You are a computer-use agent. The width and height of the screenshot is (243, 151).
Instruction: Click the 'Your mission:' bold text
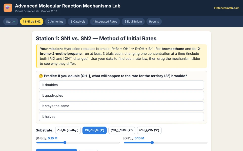coord(51,49)
